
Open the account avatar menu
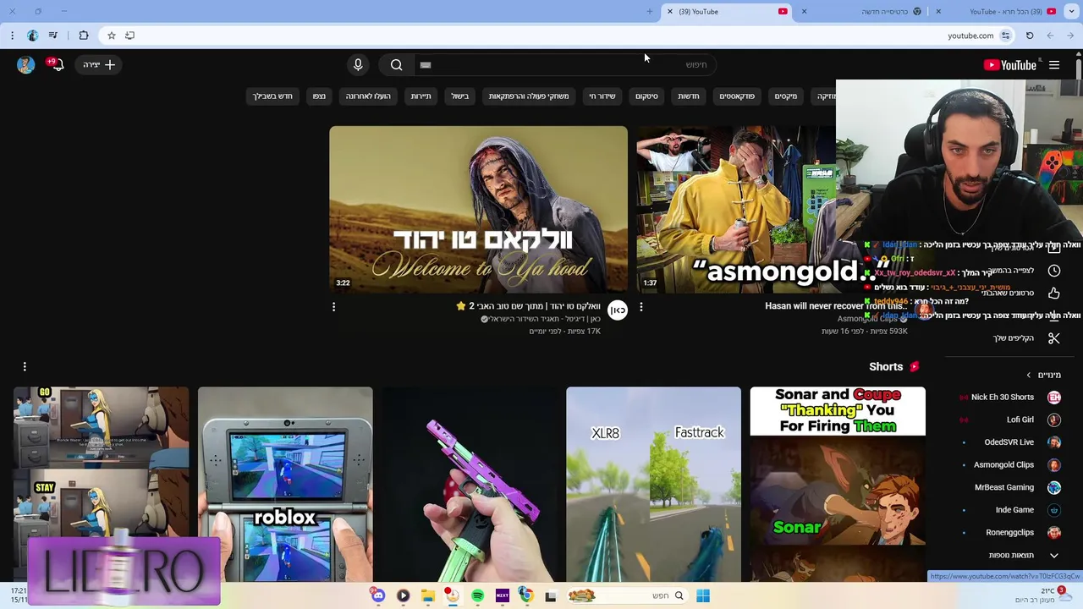(25, 65)
